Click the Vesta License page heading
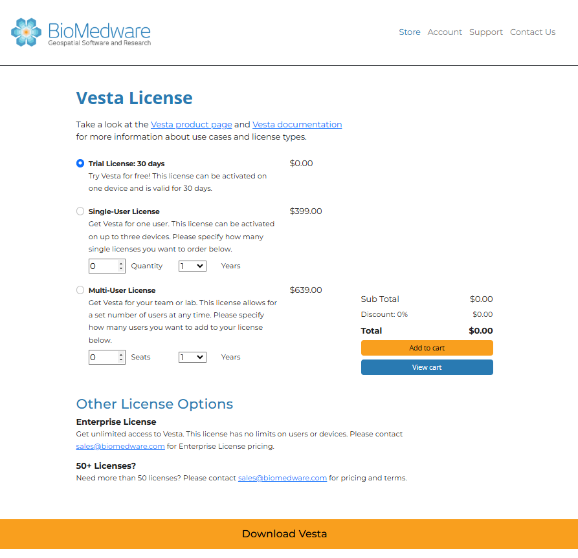578x558 pixels. [x=134, y=98]
